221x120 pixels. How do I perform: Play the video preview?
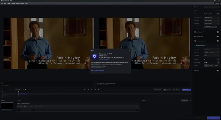click(x=92, y=90)
